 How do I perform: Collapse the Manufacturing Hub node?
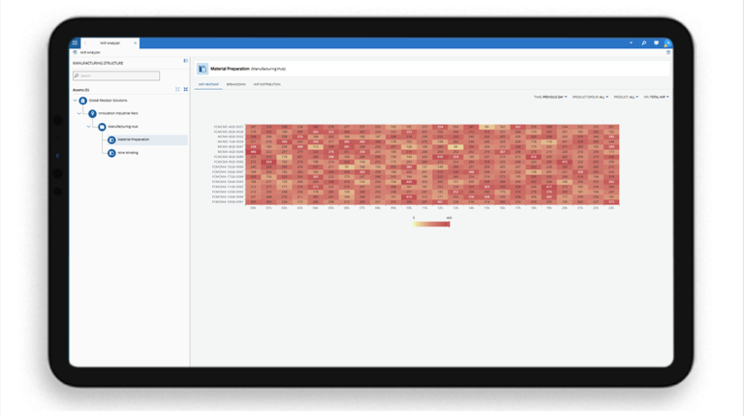[x=89, y=127]
